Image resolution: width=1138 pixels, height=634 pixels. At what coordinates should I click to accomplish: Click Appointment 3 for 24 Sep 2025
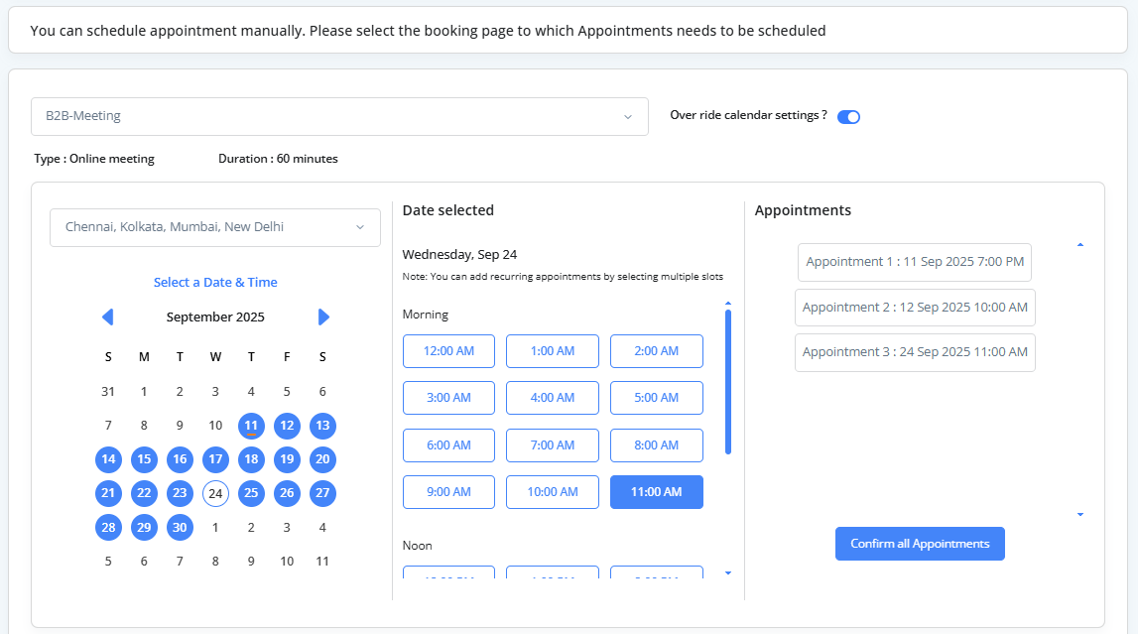click(914, 352)
